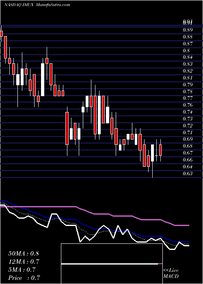Image resolution: width=203 pixels, height=284 pixels.
Task: Click the 0.82 price axis label
Action: 187,71
